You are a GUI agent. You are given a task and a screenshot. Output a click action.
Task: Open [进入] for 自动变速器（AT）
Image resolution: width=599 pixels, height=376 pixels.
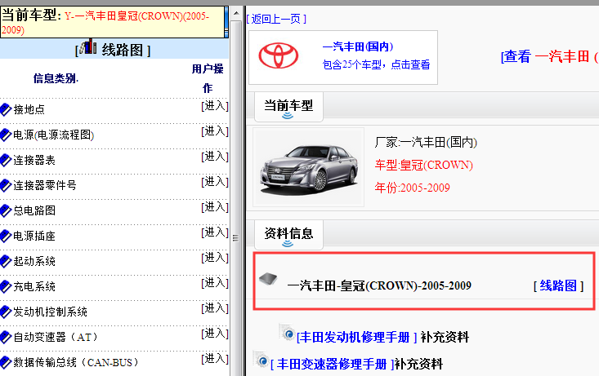point(215,334)
